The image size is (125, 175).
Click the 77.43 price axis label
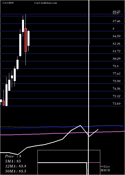pyautogui.click(x=116, y=74)
